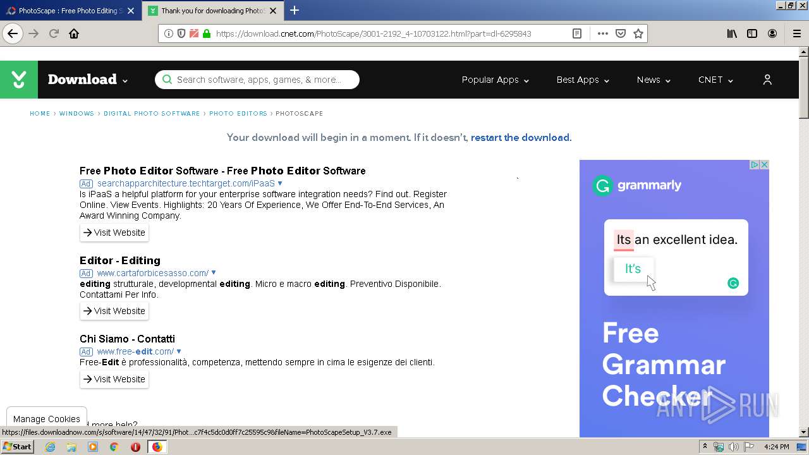809x455 pixels.
Task: Expand the Popular Apps menu
Action: 496,80
